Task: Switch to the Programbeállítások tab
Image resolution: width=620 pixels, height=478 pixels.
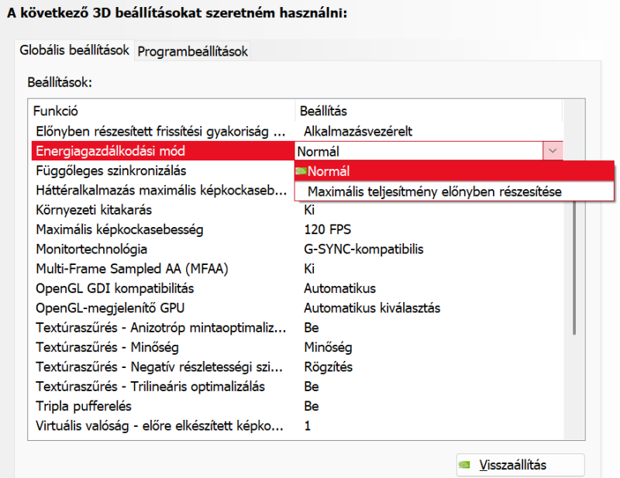Action: pyautogui.click(x=193, y=51)
